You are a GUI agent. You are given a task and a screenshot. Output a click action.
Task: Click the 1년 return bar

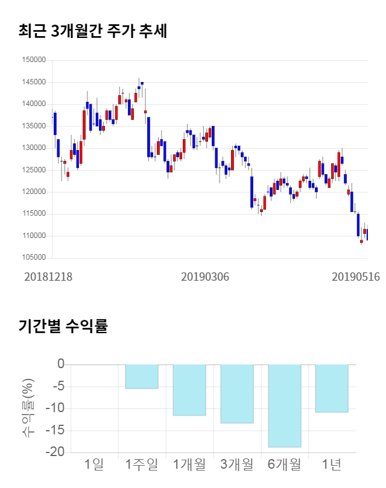click(332, 389)
